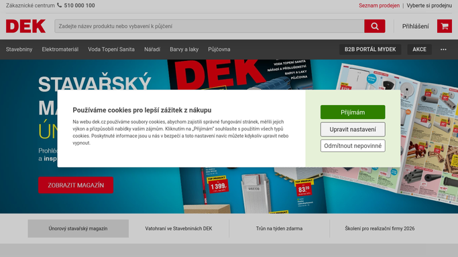This screenshot has width=458, height=257.
Task: Open the shopping cart icon
Action: (x=445, y=26)
